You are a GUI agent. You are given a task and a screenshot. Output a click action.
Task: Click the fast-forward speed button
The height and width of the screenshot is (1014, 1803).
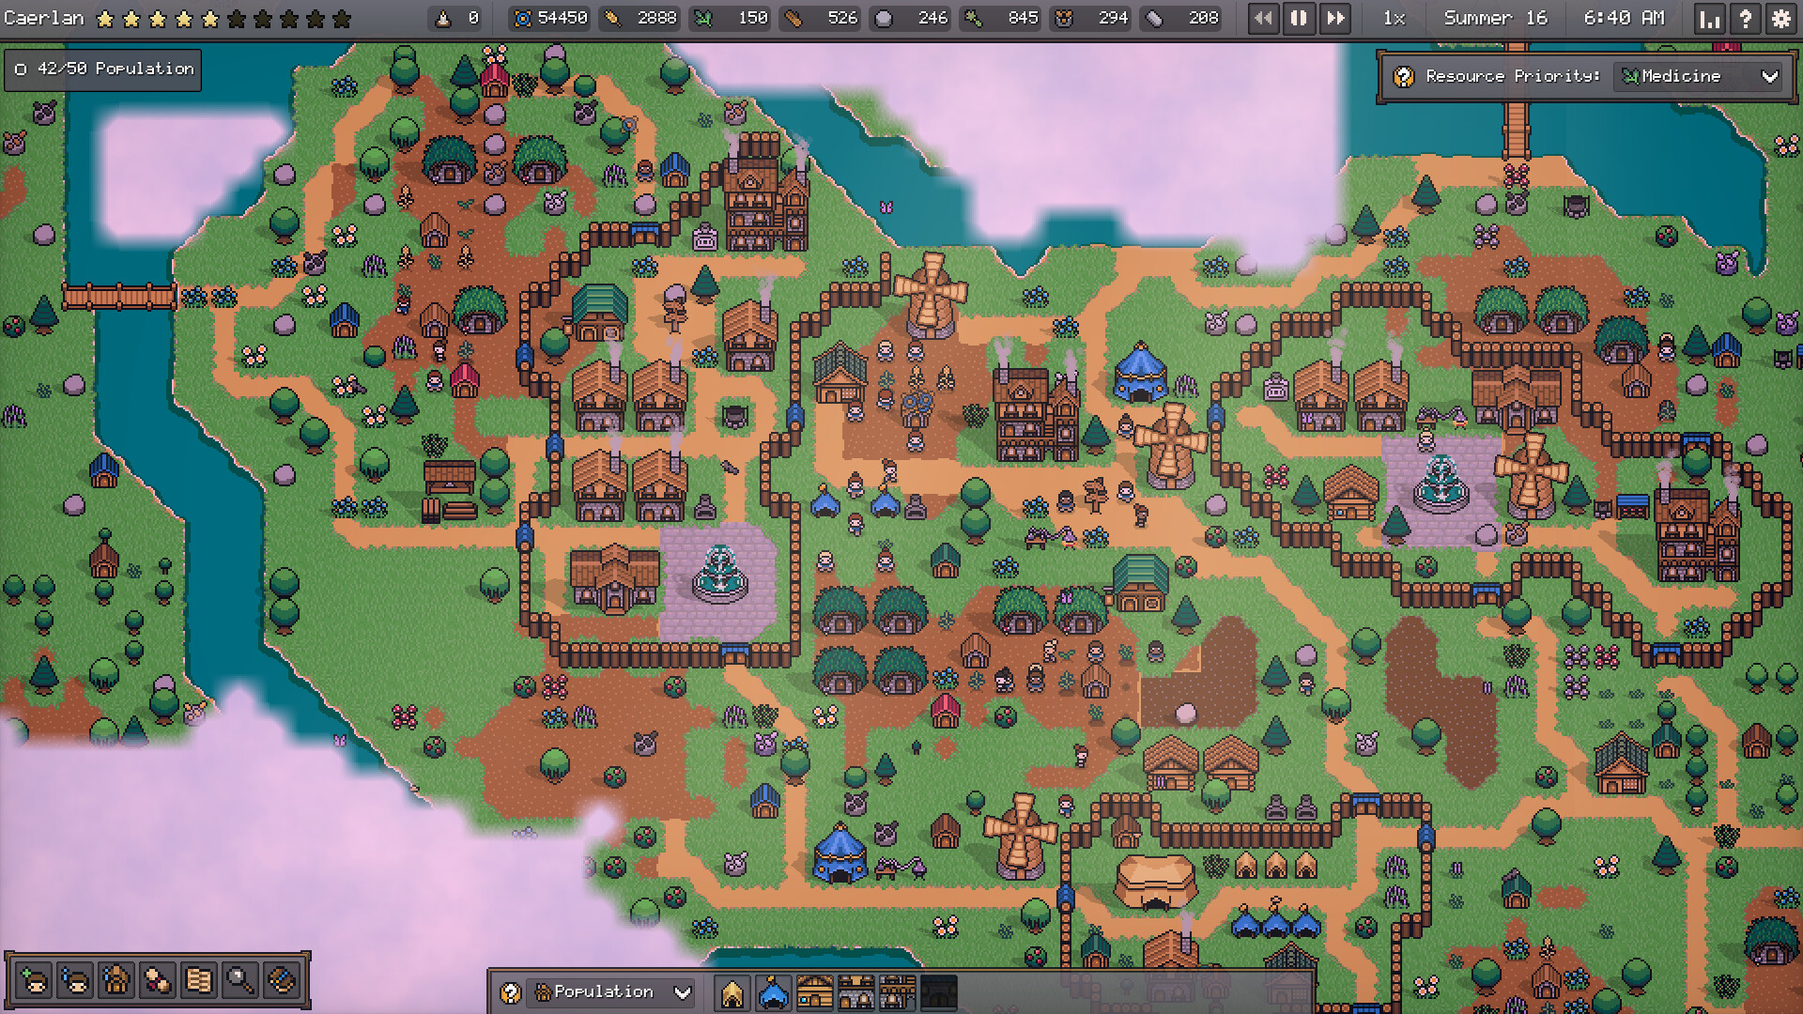pos(1334,18)
